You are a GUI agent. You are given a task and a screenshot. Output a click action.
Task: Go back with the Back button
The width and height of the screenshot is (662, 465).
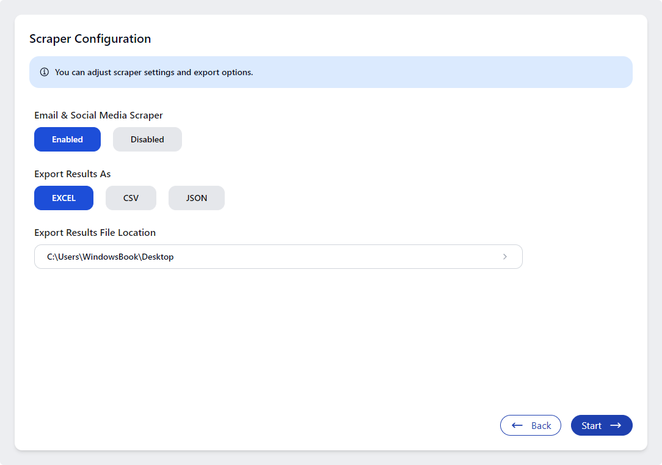tap(530, 425)
